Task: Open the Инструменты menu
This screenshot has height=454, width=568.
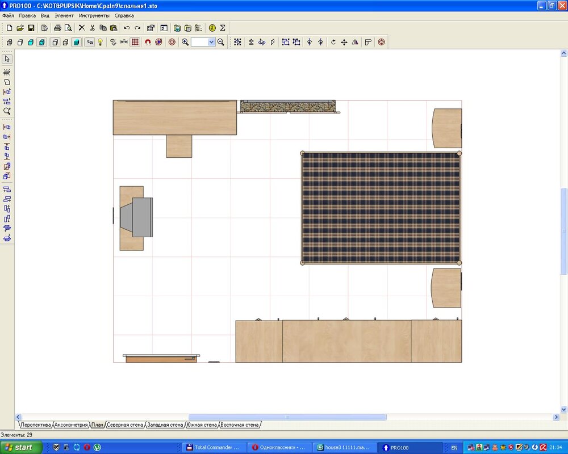Action: [95, 16]
